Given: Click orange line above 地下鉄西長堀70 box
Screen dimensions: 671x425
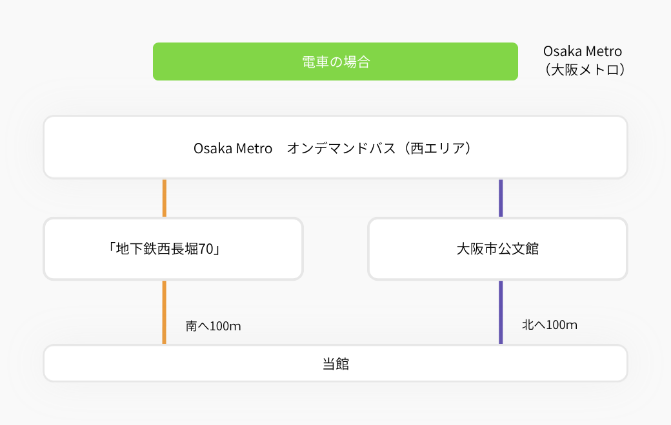Looking at the screenshot, I should [165, 198].
